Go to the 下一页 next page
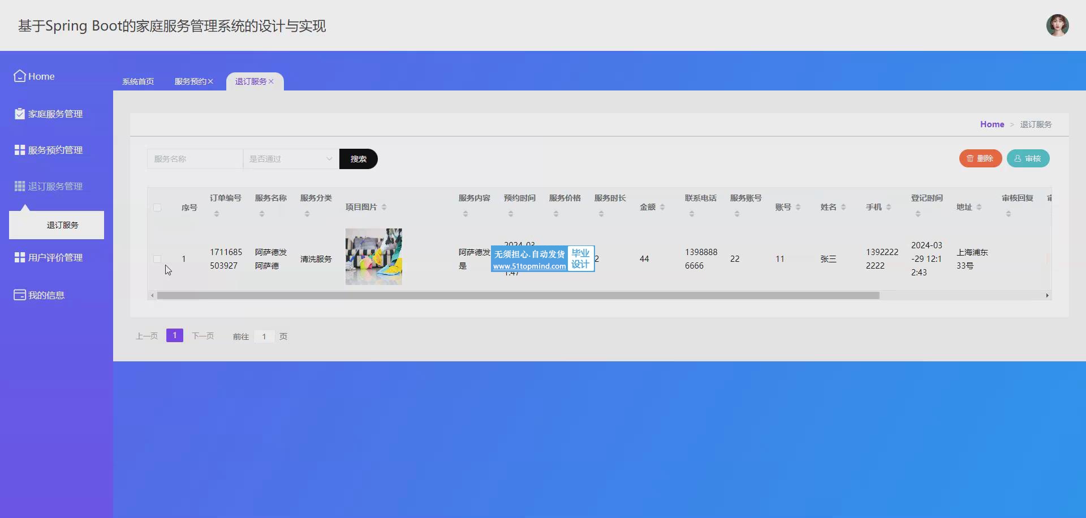 [x=203, y=336]
